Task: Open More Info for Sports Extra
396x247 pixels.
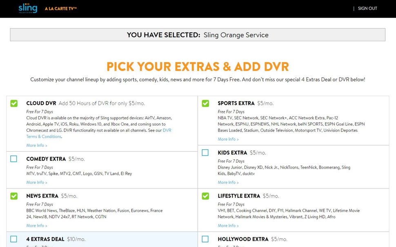Action: pos(228,139)
